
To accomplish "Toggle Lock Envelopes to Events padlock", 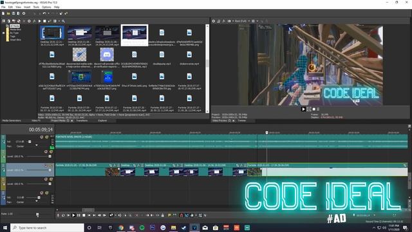I will pos(162,215).
